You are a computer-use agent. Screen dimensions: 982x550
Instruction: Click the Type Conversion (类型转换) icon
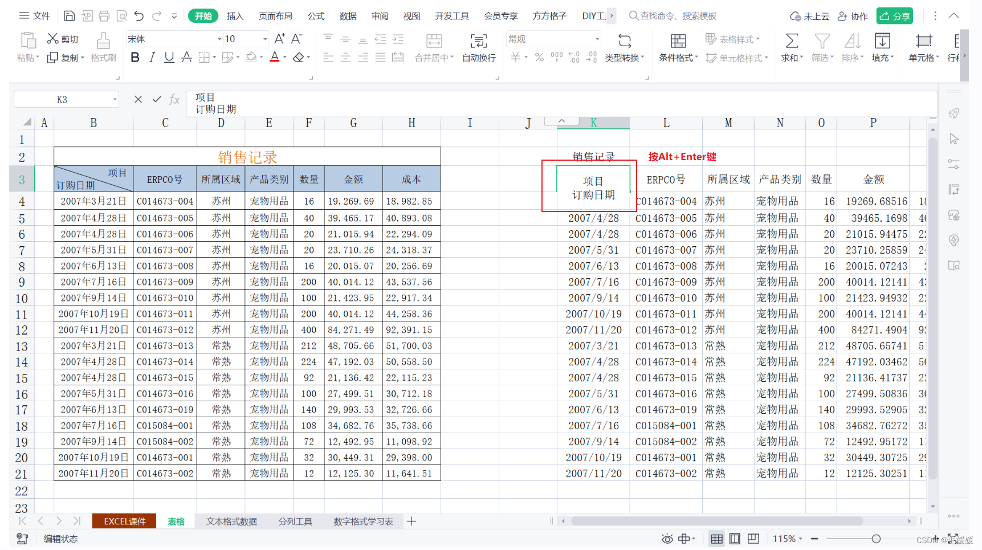click(x=625, y=41)
